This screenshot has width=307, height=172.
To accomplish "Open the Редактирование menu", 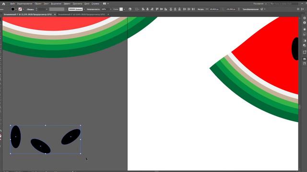I will point(24,3).
